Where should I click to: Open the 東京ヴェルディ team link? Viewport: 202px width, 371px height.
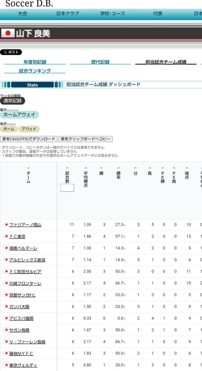[x=23, y=365]
